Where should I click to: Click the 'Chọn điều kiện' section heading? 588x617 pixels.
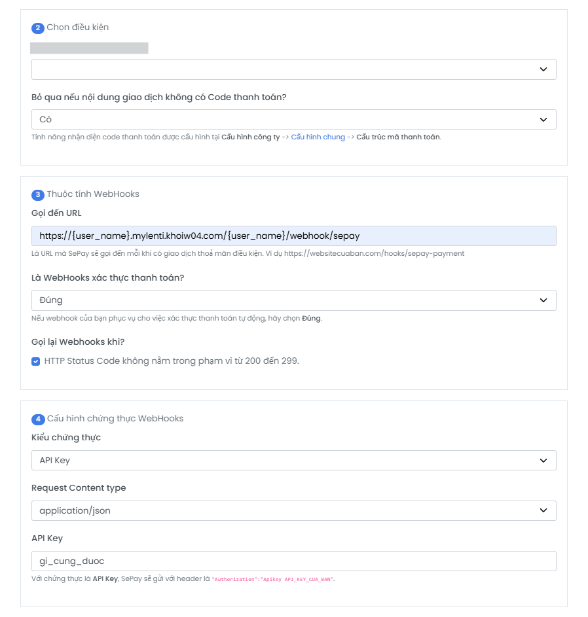point(78,27)
